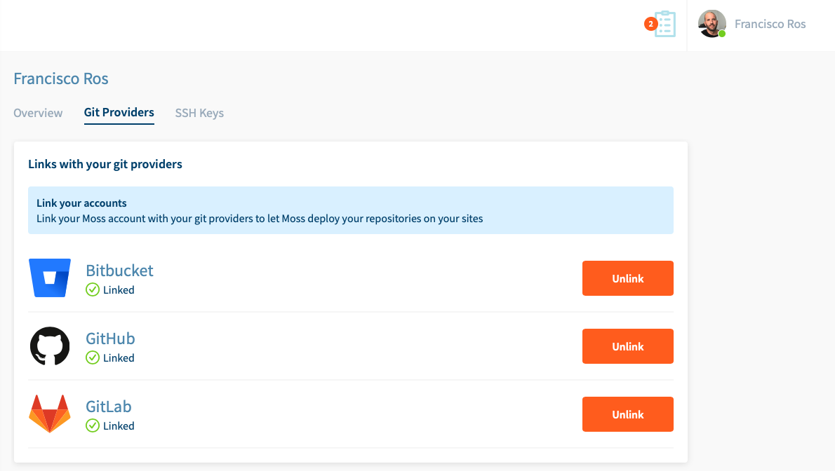Viewport: 835px width, 471px height.
Task: Click the green online status dot on avatar
Action: [x=722, y=34]
